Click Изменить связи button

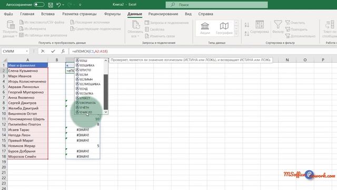160,36
